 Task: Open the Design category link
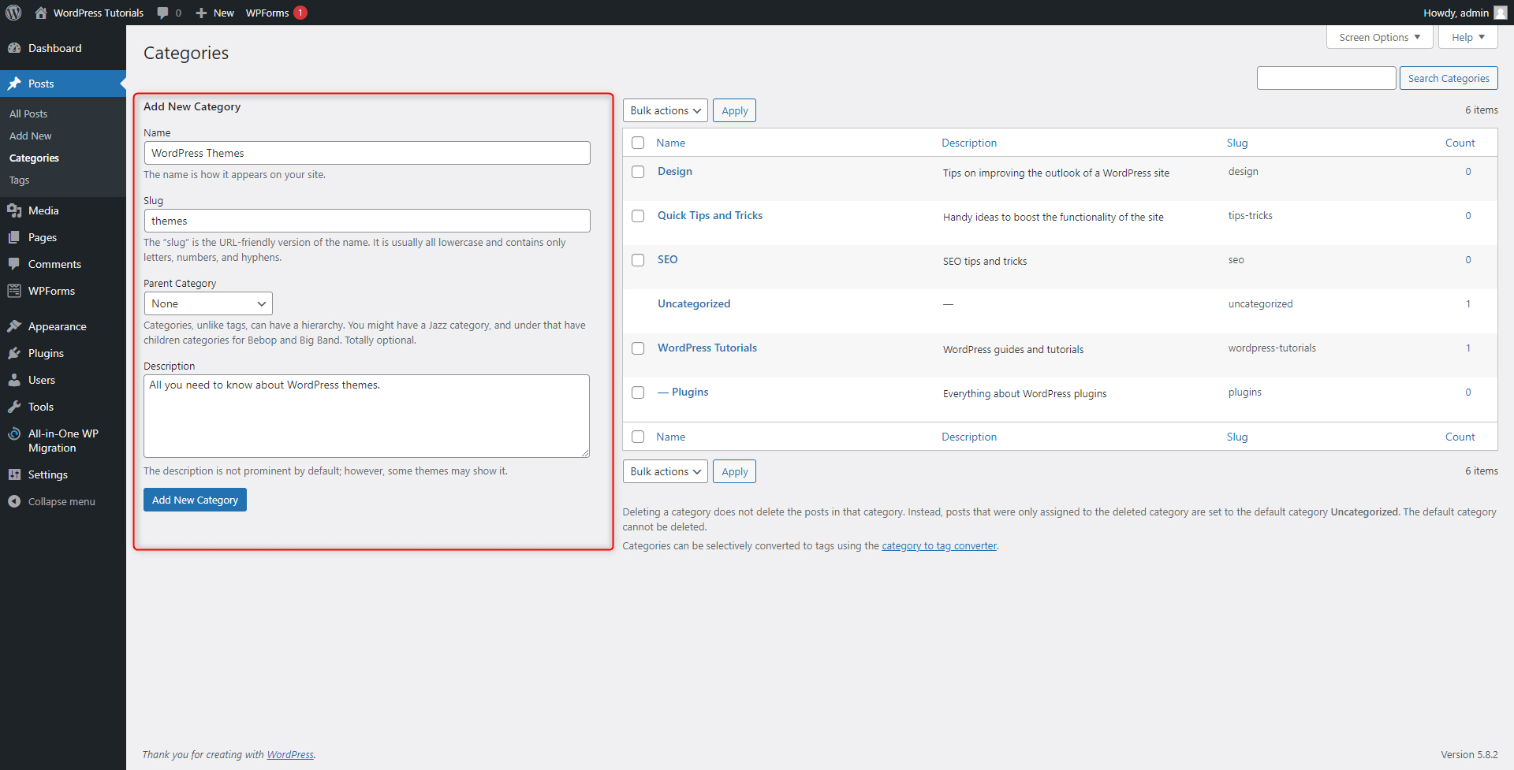pos(675,171)
